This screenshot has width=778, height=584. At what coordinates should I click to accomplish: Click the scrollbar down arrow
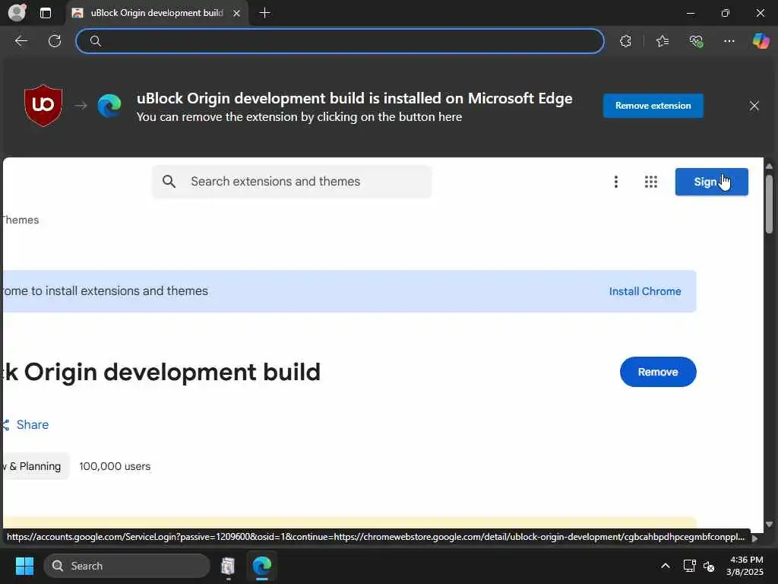click(769, 525)
